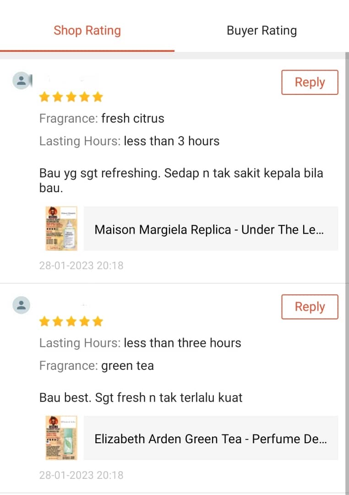
Task: Click the five-star rating on green tea review
Action: pos(71,322)
